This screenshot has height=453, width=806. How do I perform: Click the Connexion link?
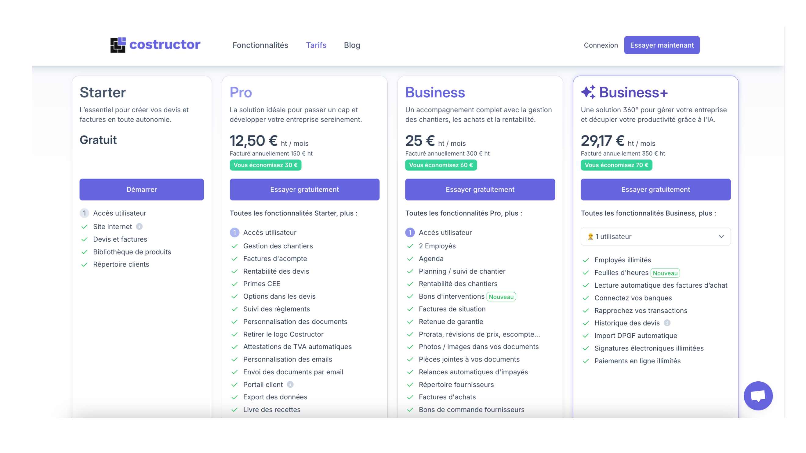[601, 45]
